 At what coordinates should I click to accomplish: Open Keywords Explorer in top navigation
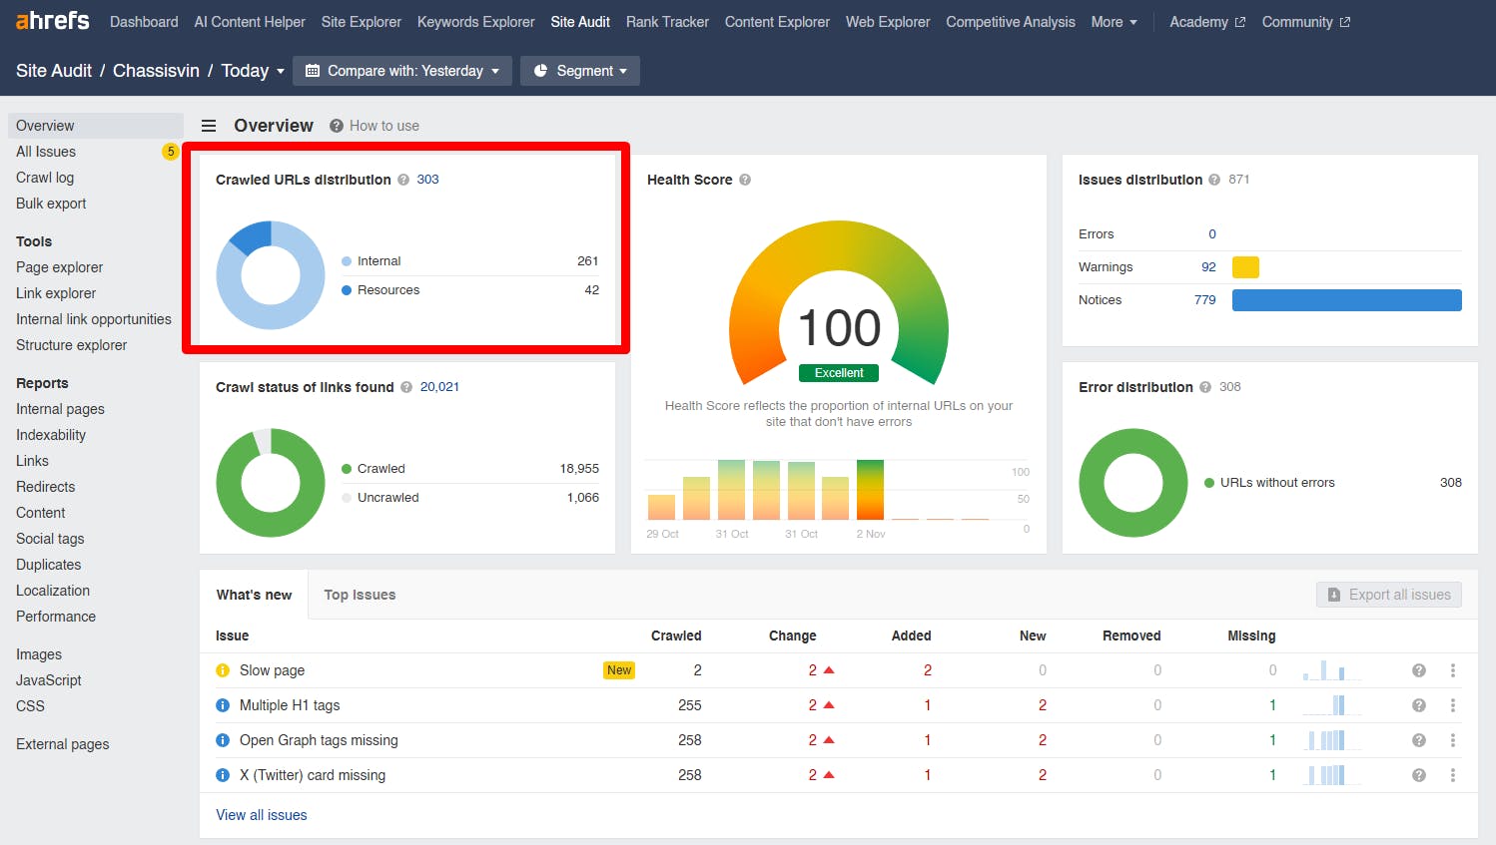click(475, 22)
